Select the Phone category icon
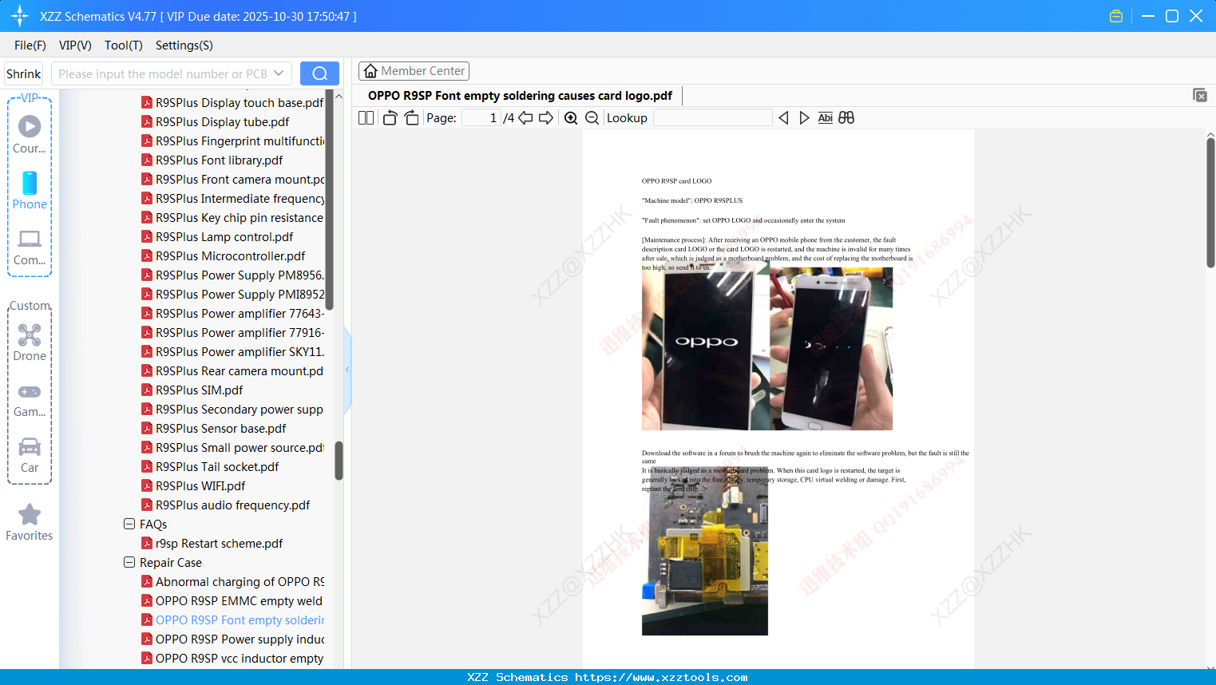The width and height of the screenshot is (1216, 685). point(30,190)
